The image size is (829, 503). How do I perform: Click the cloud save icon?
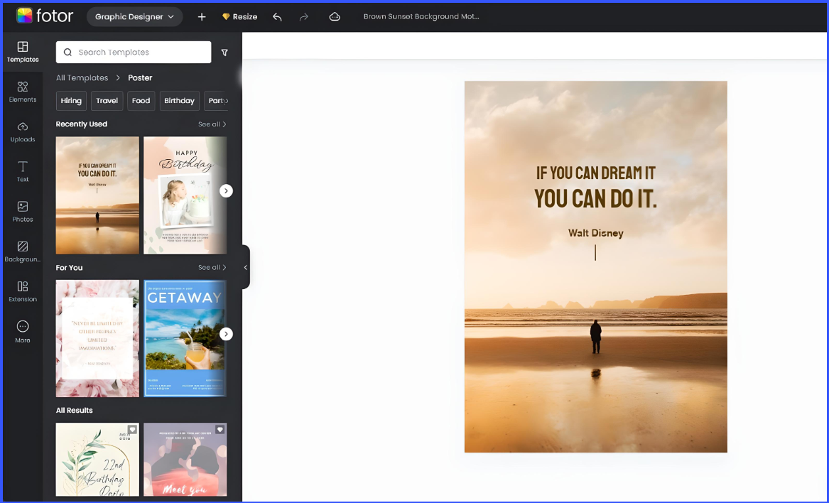coord(335,17)
